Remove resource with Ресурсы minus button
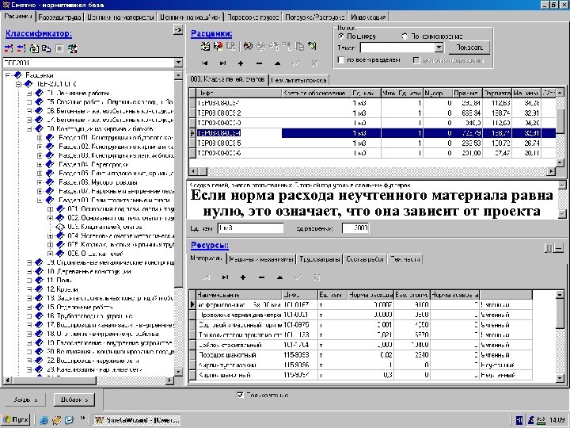 click(x=261, y=277)
